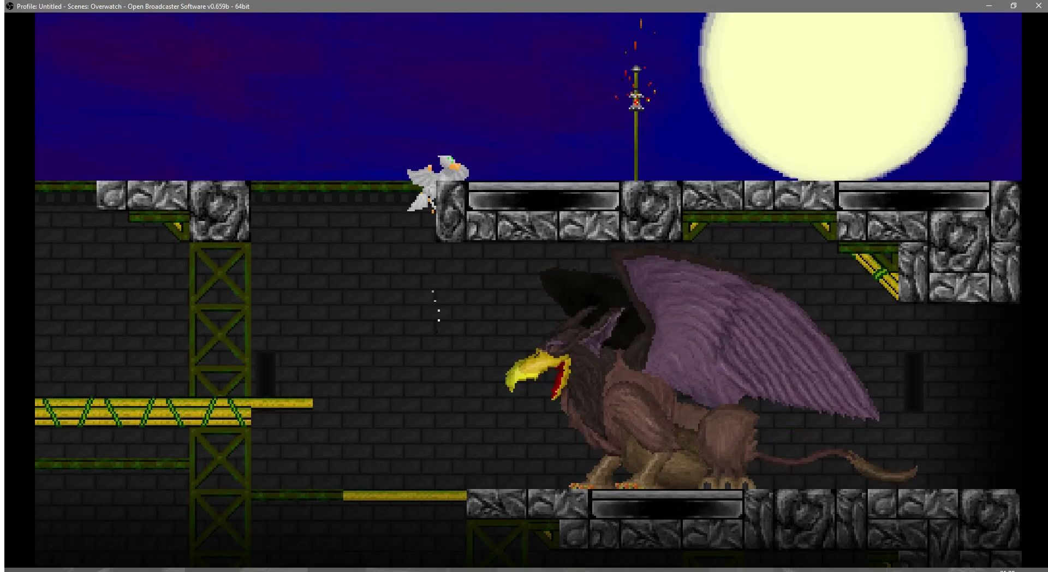Click the griffin's curled tail

coord(851,464)
